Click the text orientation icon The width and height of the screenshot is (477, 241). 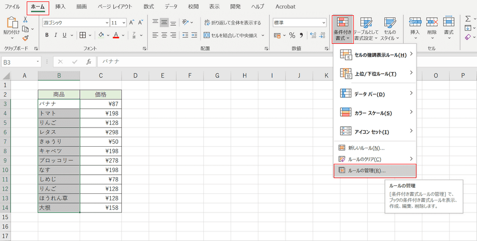pyautogui.click(x=186, y=22)
